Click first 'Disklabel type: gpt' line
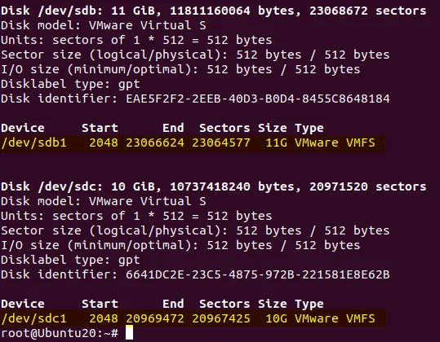This screenshot has width=440, height=342. pos(70,84)
